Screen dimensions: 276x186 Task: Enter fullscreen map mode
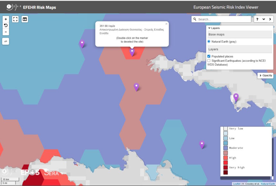15,19
